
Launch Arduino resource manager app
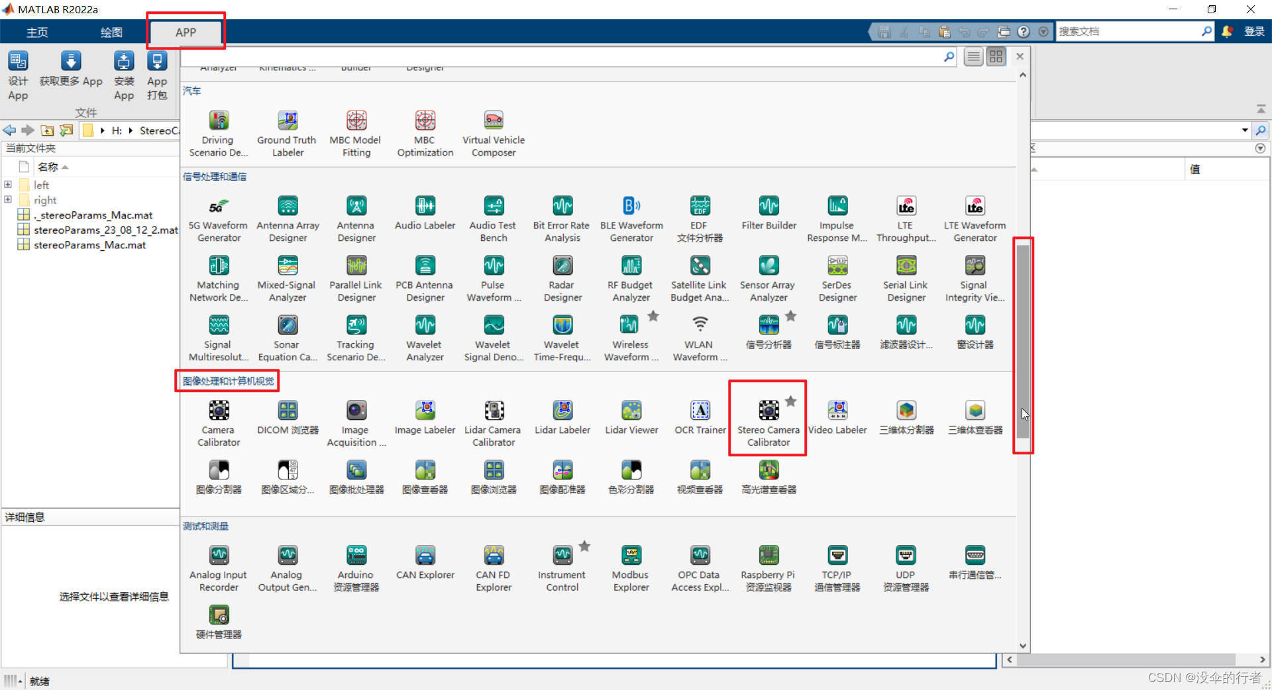point(356,568)
